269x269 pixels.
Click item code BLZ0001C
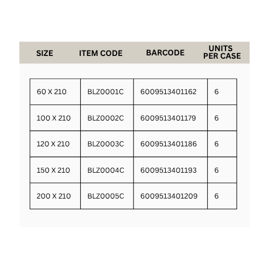click(105, 92)
